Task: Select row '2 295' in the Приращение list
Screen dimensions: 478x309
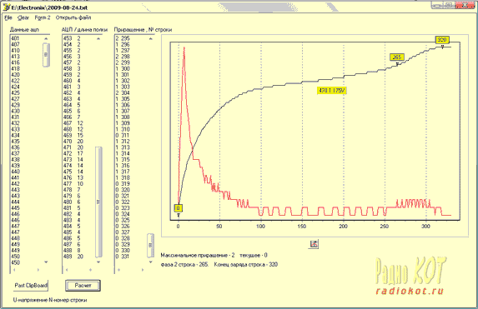Action: (x=123, y=38)
